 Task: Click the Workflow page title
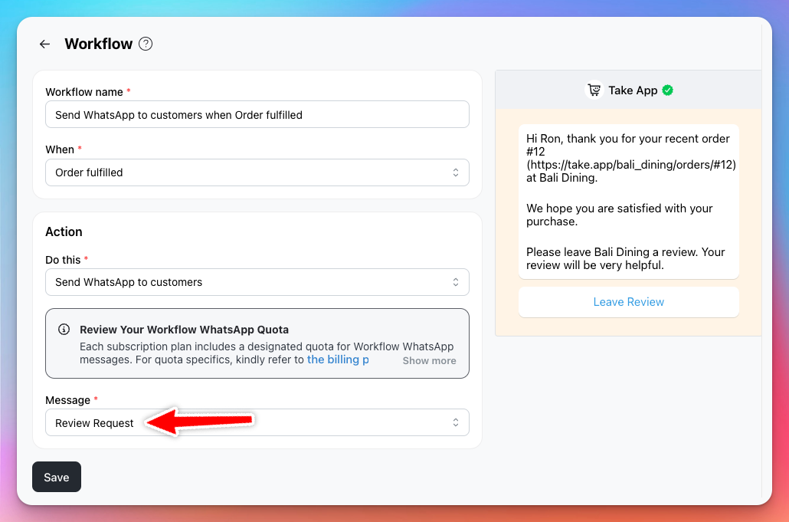click(99, 44)
